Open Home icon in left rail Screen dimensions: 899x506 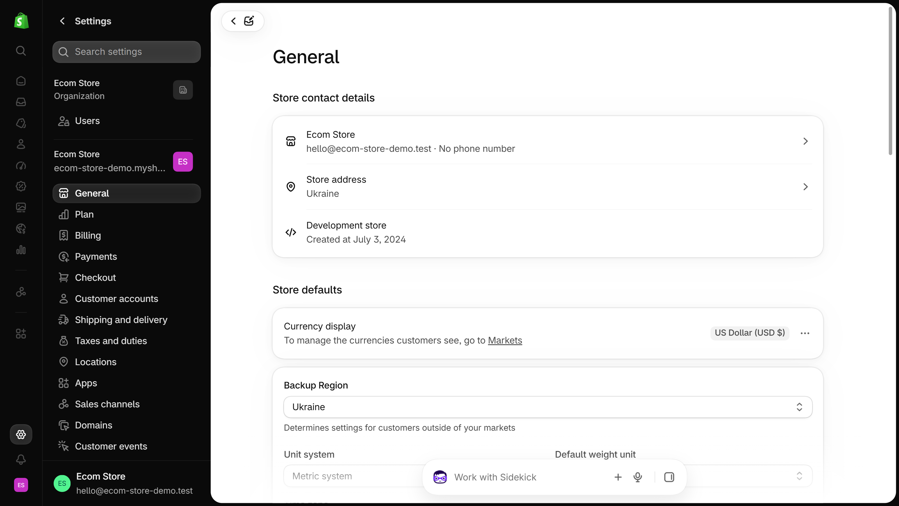tap(21, 81)
